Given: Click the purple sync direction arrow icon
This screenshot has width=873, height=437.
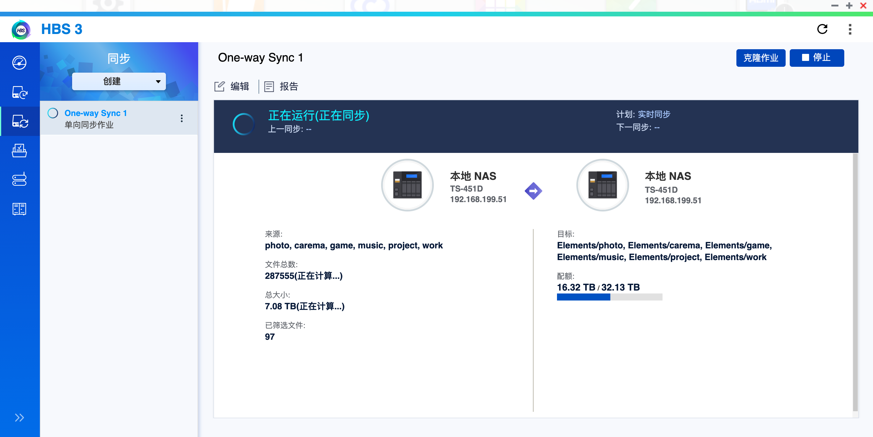Looking at the screenshot, I should point(533,191).
